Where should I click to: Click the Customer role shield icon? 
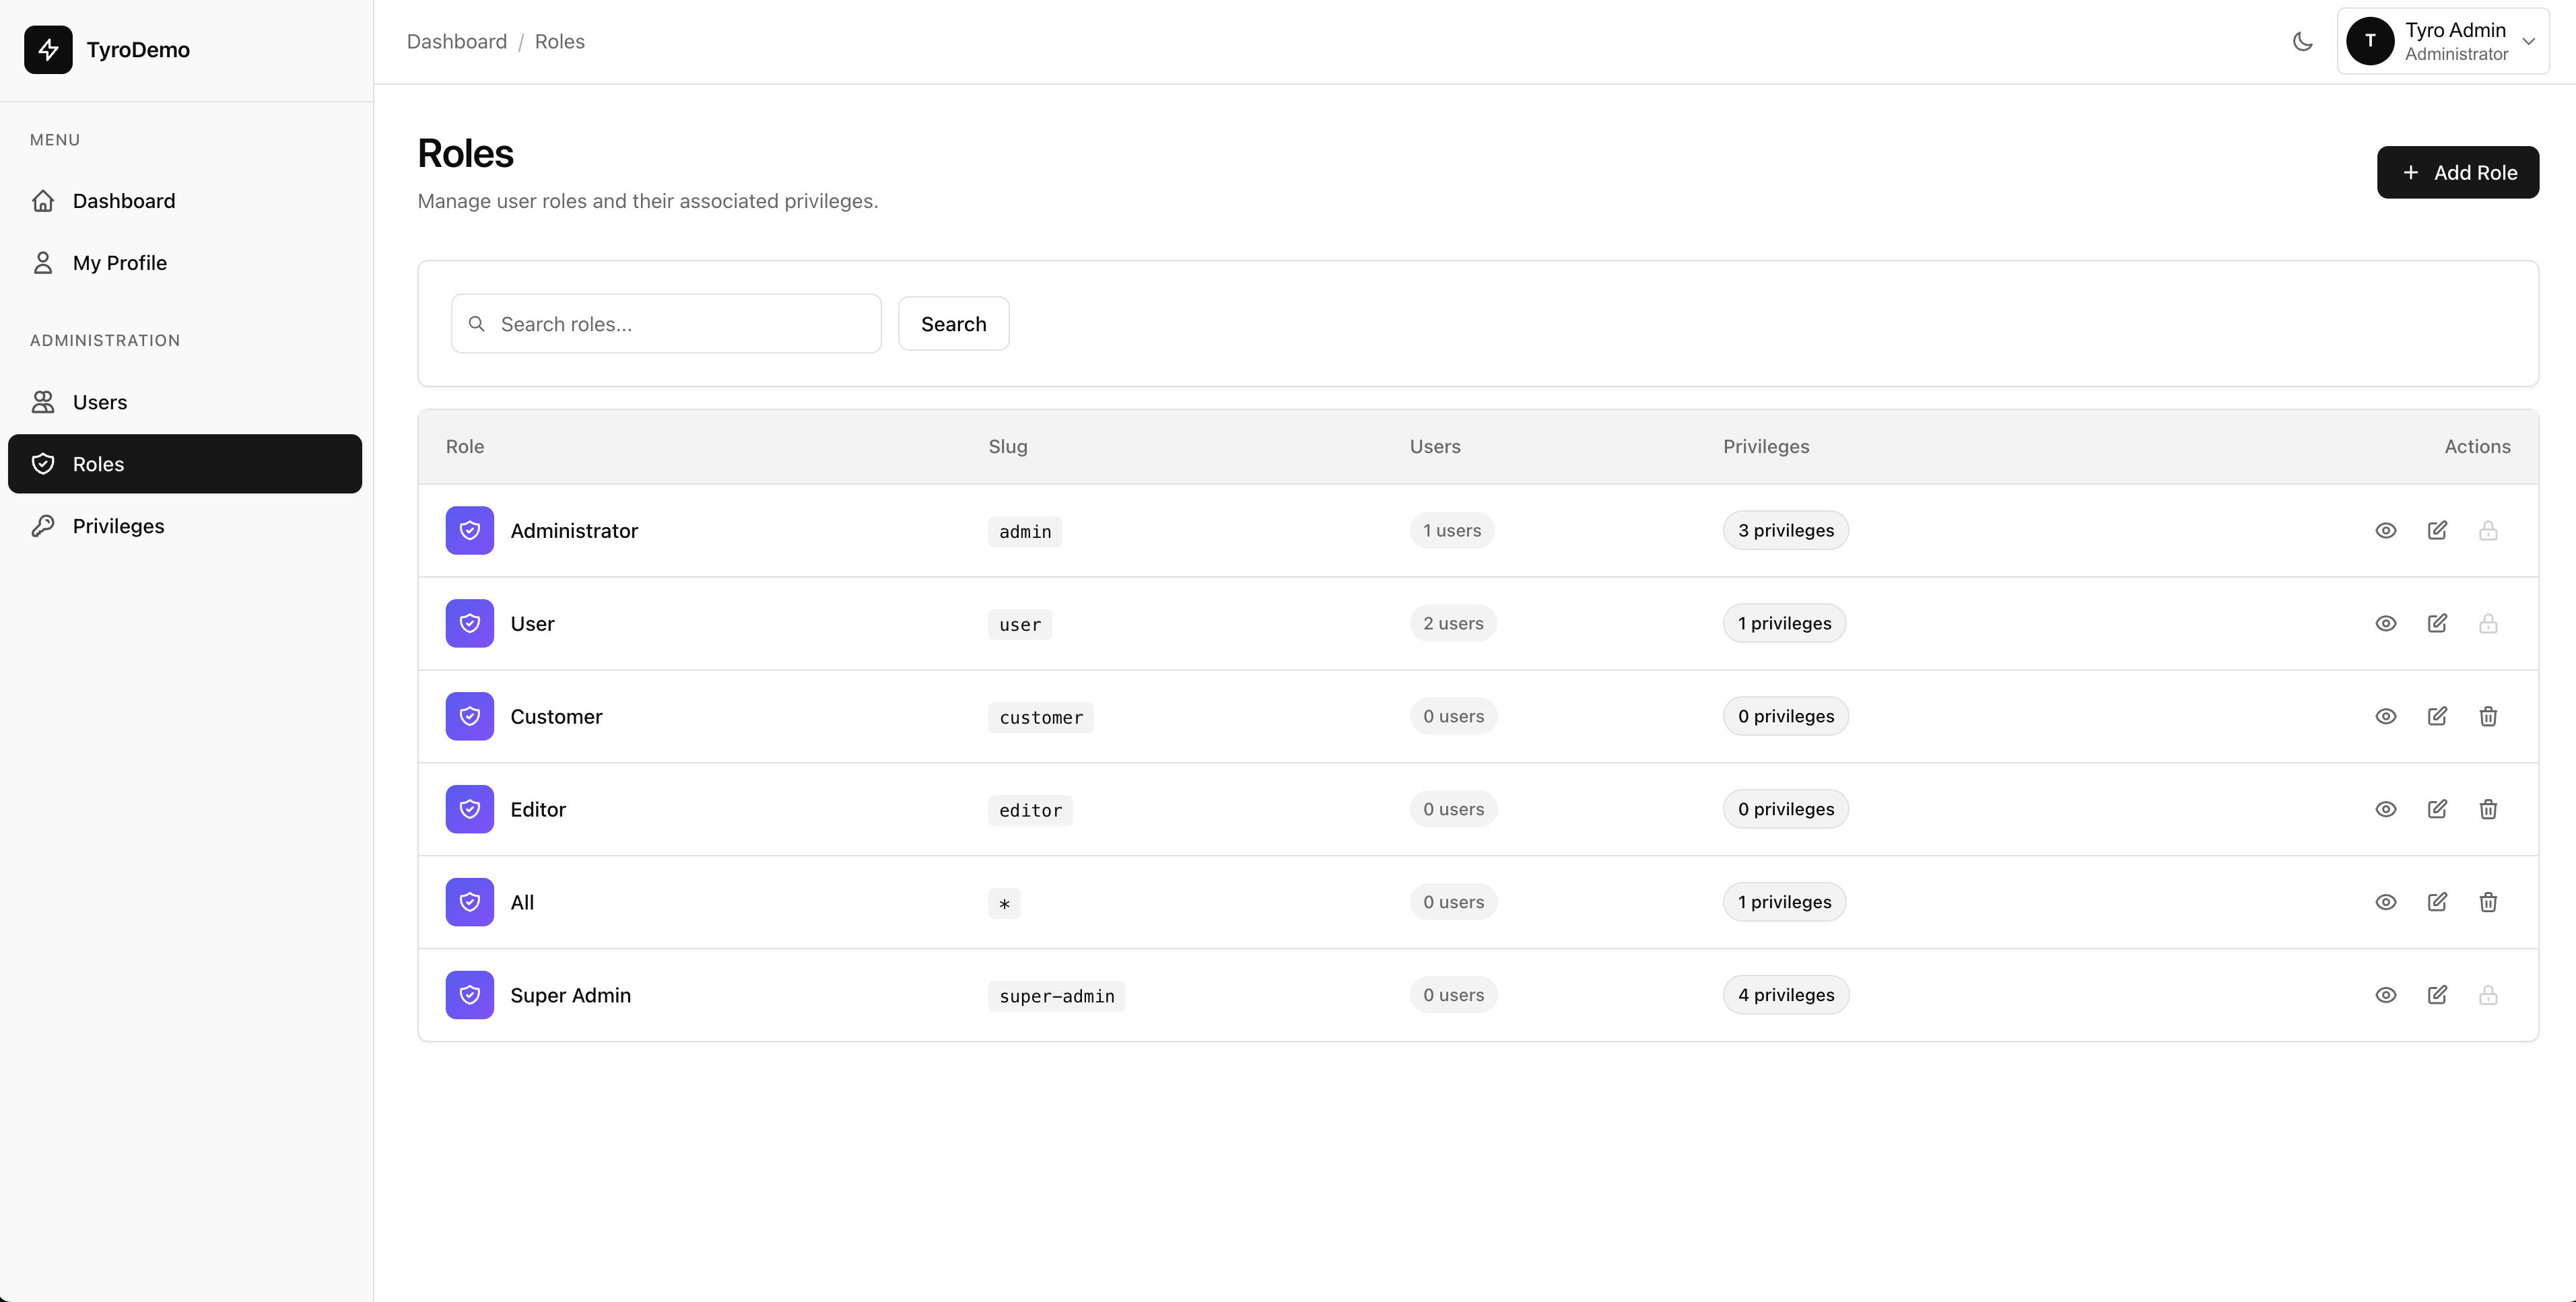469,716
